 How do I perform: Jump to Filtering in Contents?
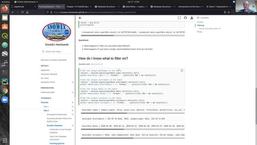[x=201, y=25]
